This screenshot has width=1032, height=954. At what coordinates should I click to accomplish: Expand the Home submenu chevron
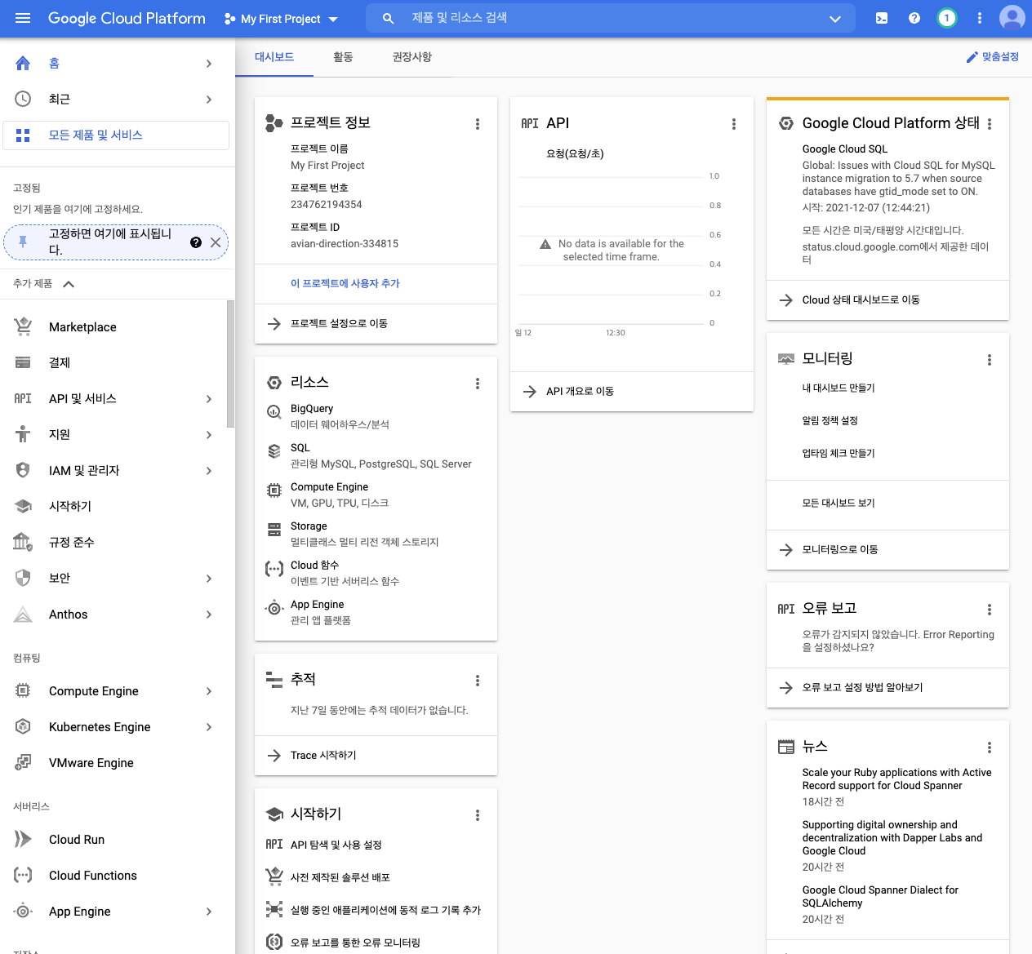209,64
